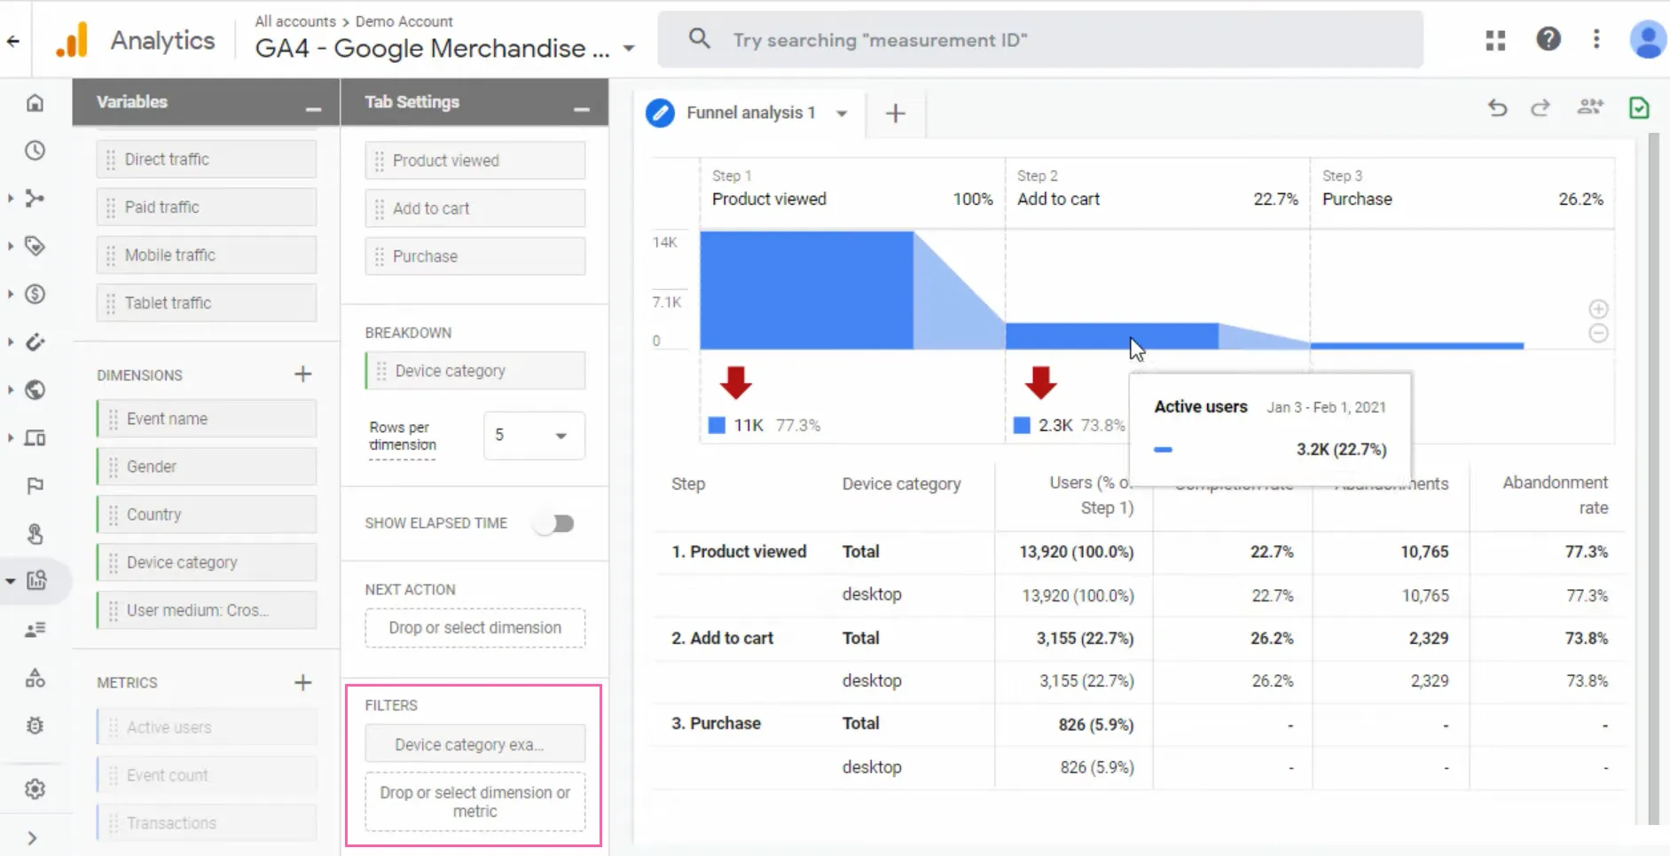Select the Direct traffic segment
Viewport: 1670px width, 856px height.
coord(207,160)
